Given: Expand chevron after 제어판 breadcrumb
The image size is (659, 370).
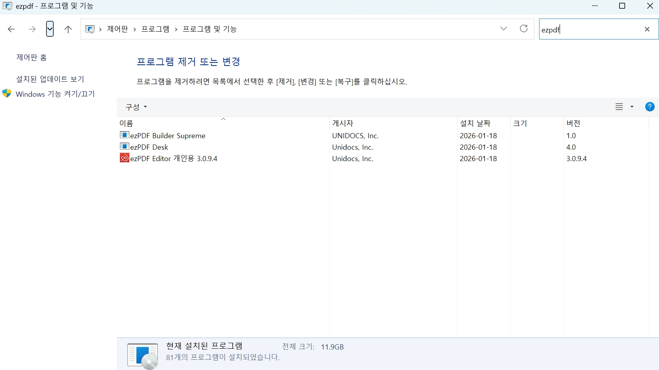Looking at the screenshot, I should pos(135,29).
